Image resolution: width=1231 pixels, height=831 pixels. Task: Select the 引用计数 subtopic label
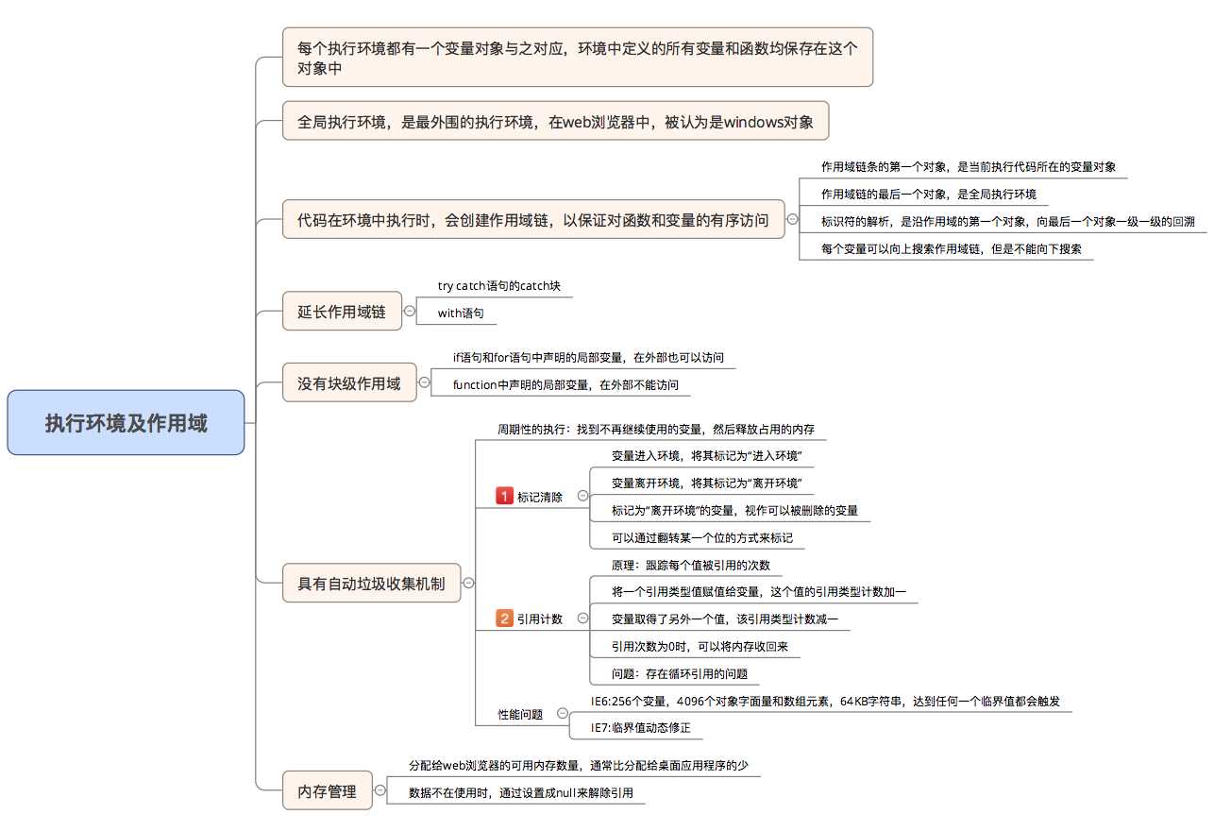tap(540, 619)
